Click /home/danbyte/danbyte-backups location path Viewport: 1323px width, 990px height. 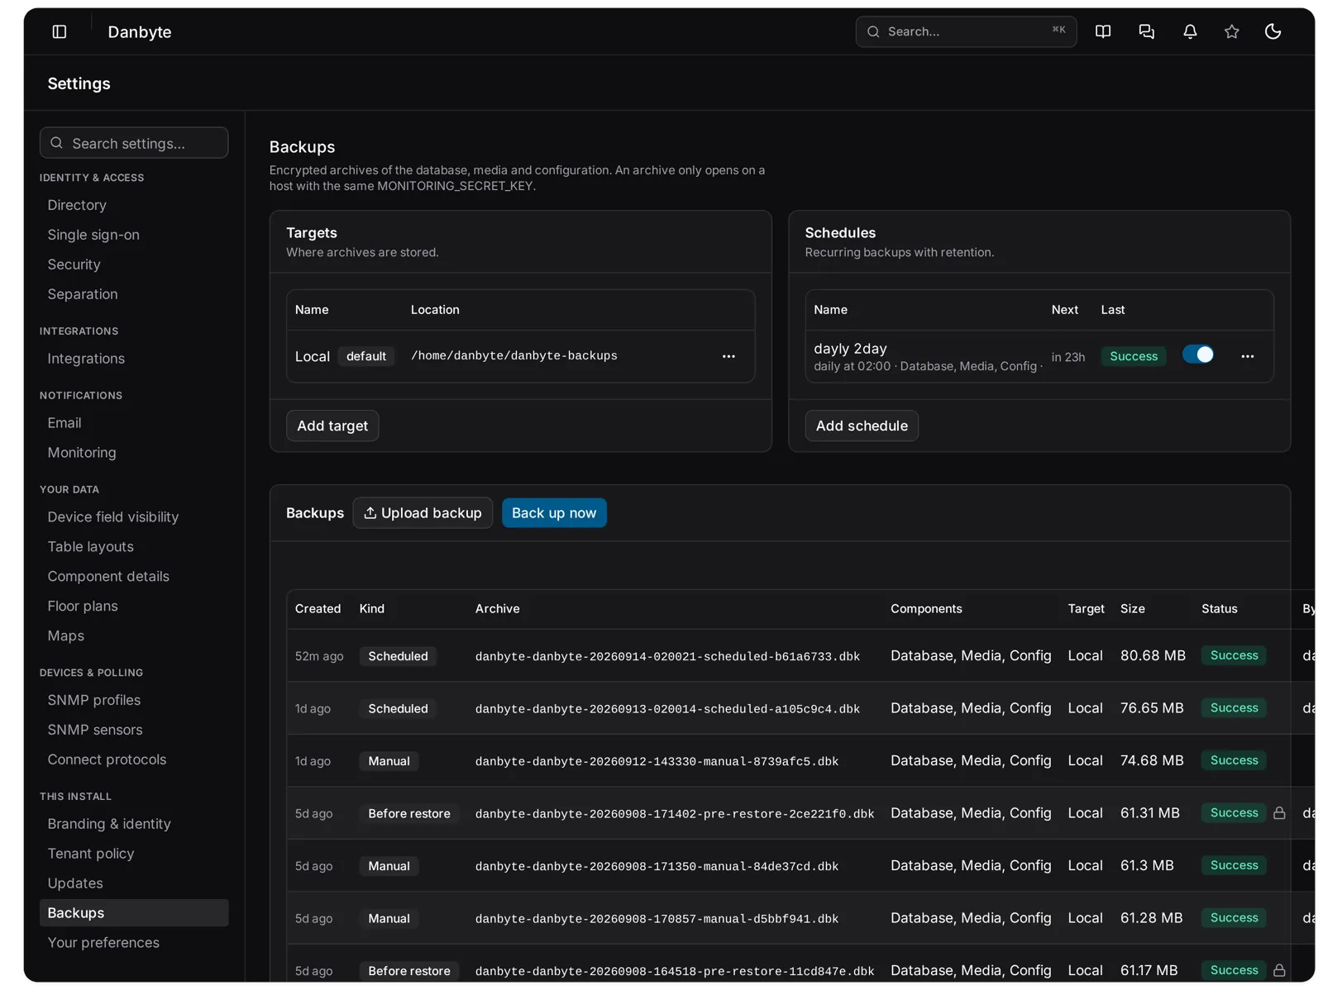(x=514, y=356)
